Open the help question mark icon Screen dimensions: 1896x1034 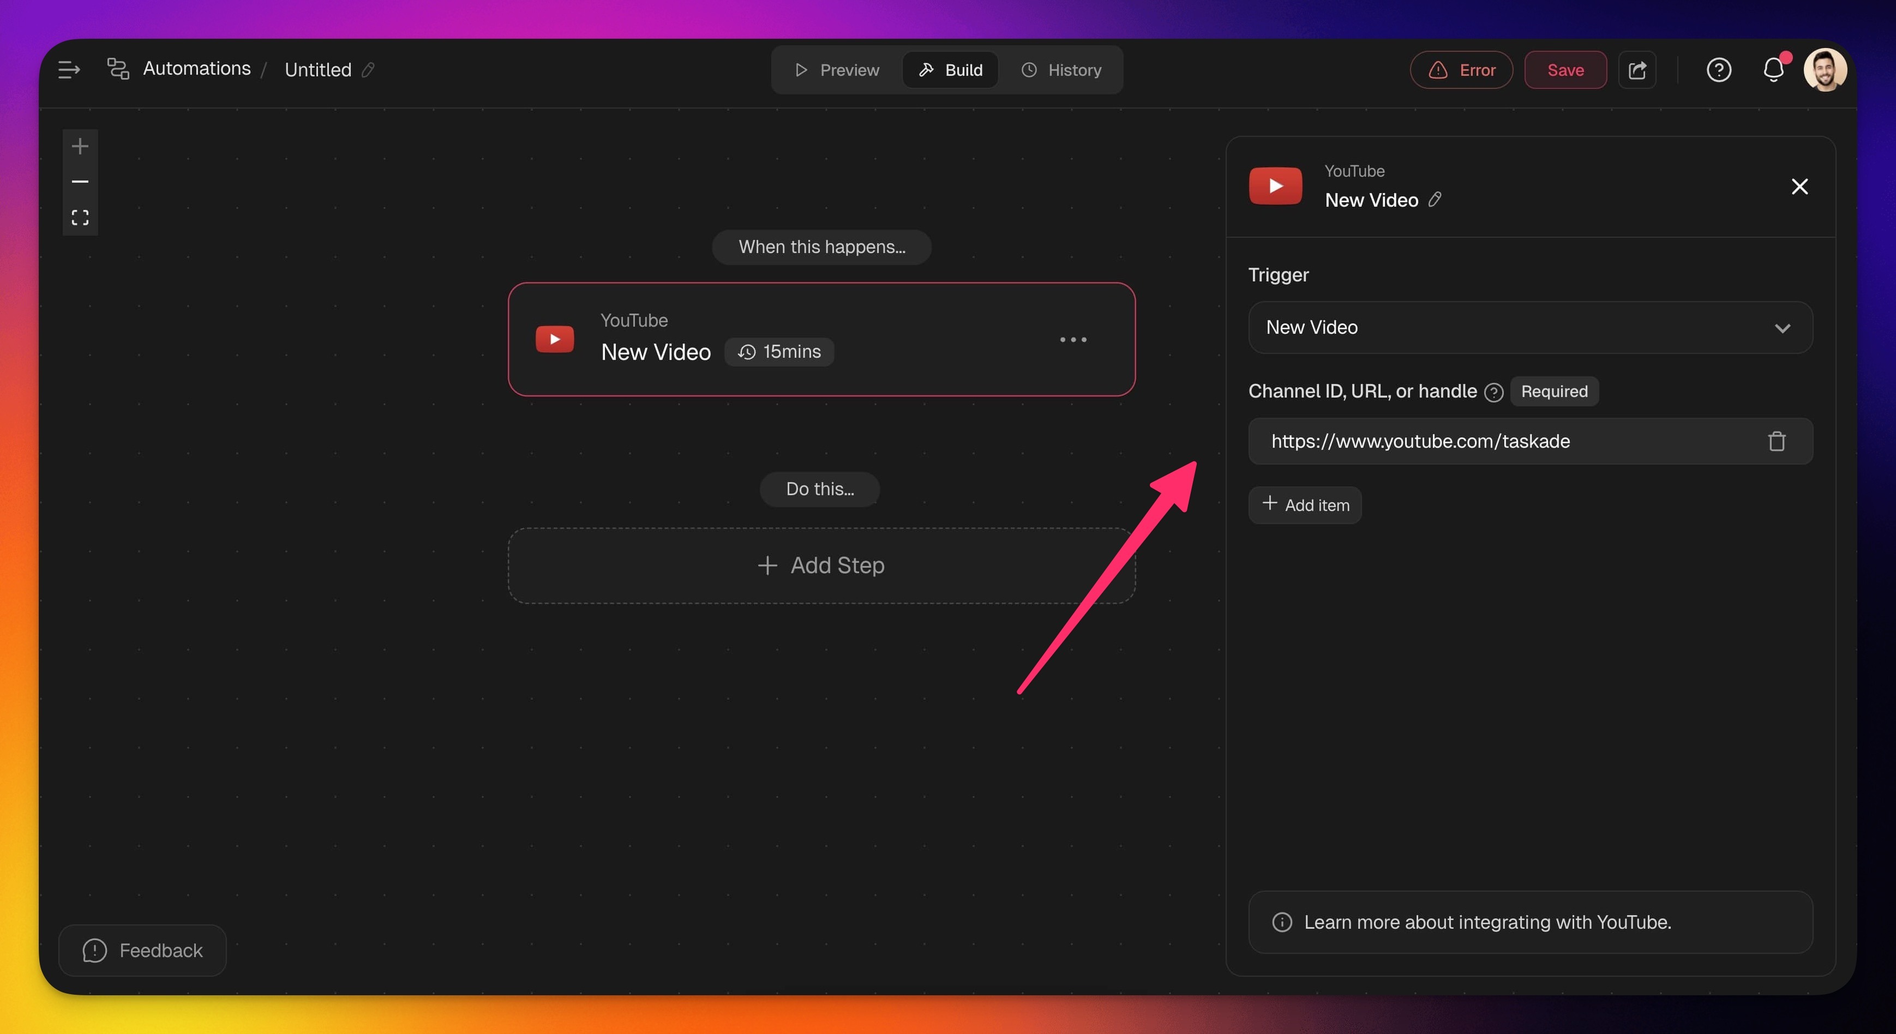[x=1719, y=70]
